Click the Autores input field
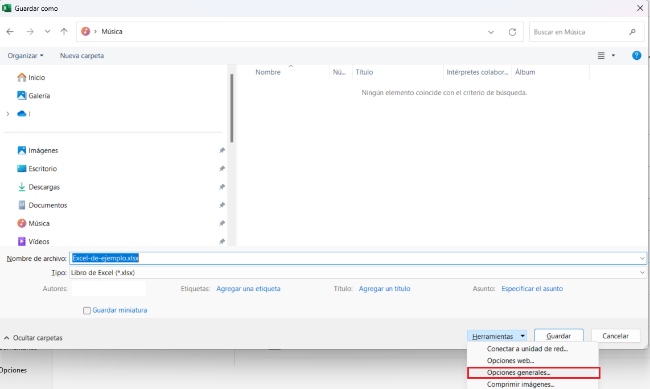This screenshot has height=389, width=650. click(109, 289)
